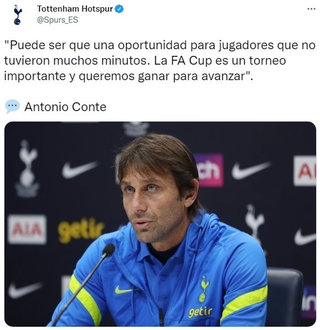Click the FA Cup quote text
Screen dimensions: 320x330
160,61
